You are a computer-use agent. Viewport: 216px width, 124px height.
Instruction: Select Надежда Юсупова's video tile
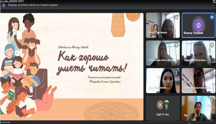[x=198, y=53]
